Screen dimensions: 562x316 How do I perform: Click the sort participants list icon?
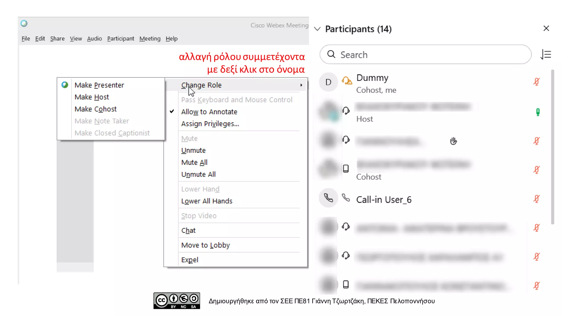(546, 55)
